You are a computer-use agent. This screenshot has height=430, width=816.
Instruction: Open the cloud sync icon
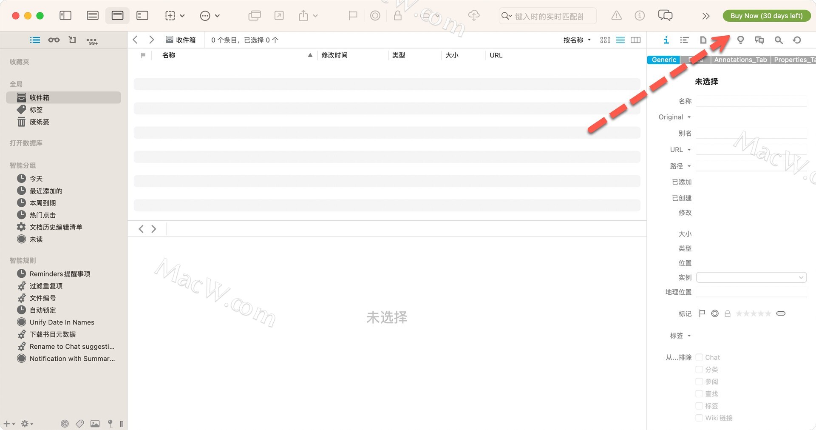tap(473, 16)
